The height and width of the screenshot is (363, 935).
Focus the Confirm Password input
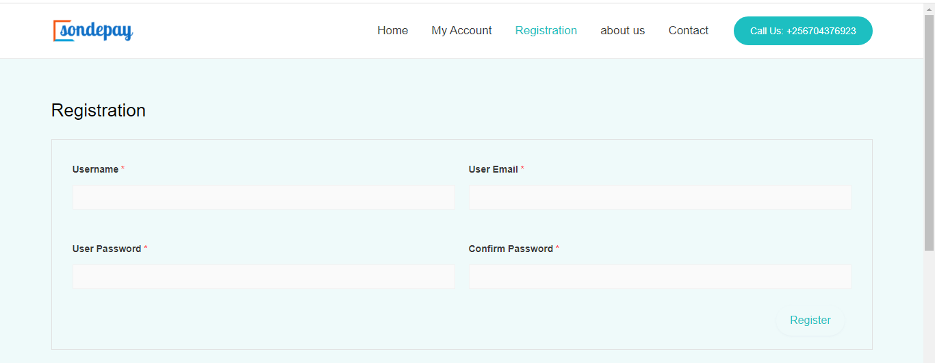pos(659,277)
